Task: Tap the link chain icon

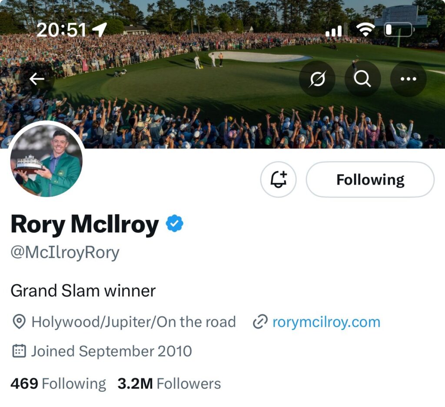Action: [x=259, y=323]
